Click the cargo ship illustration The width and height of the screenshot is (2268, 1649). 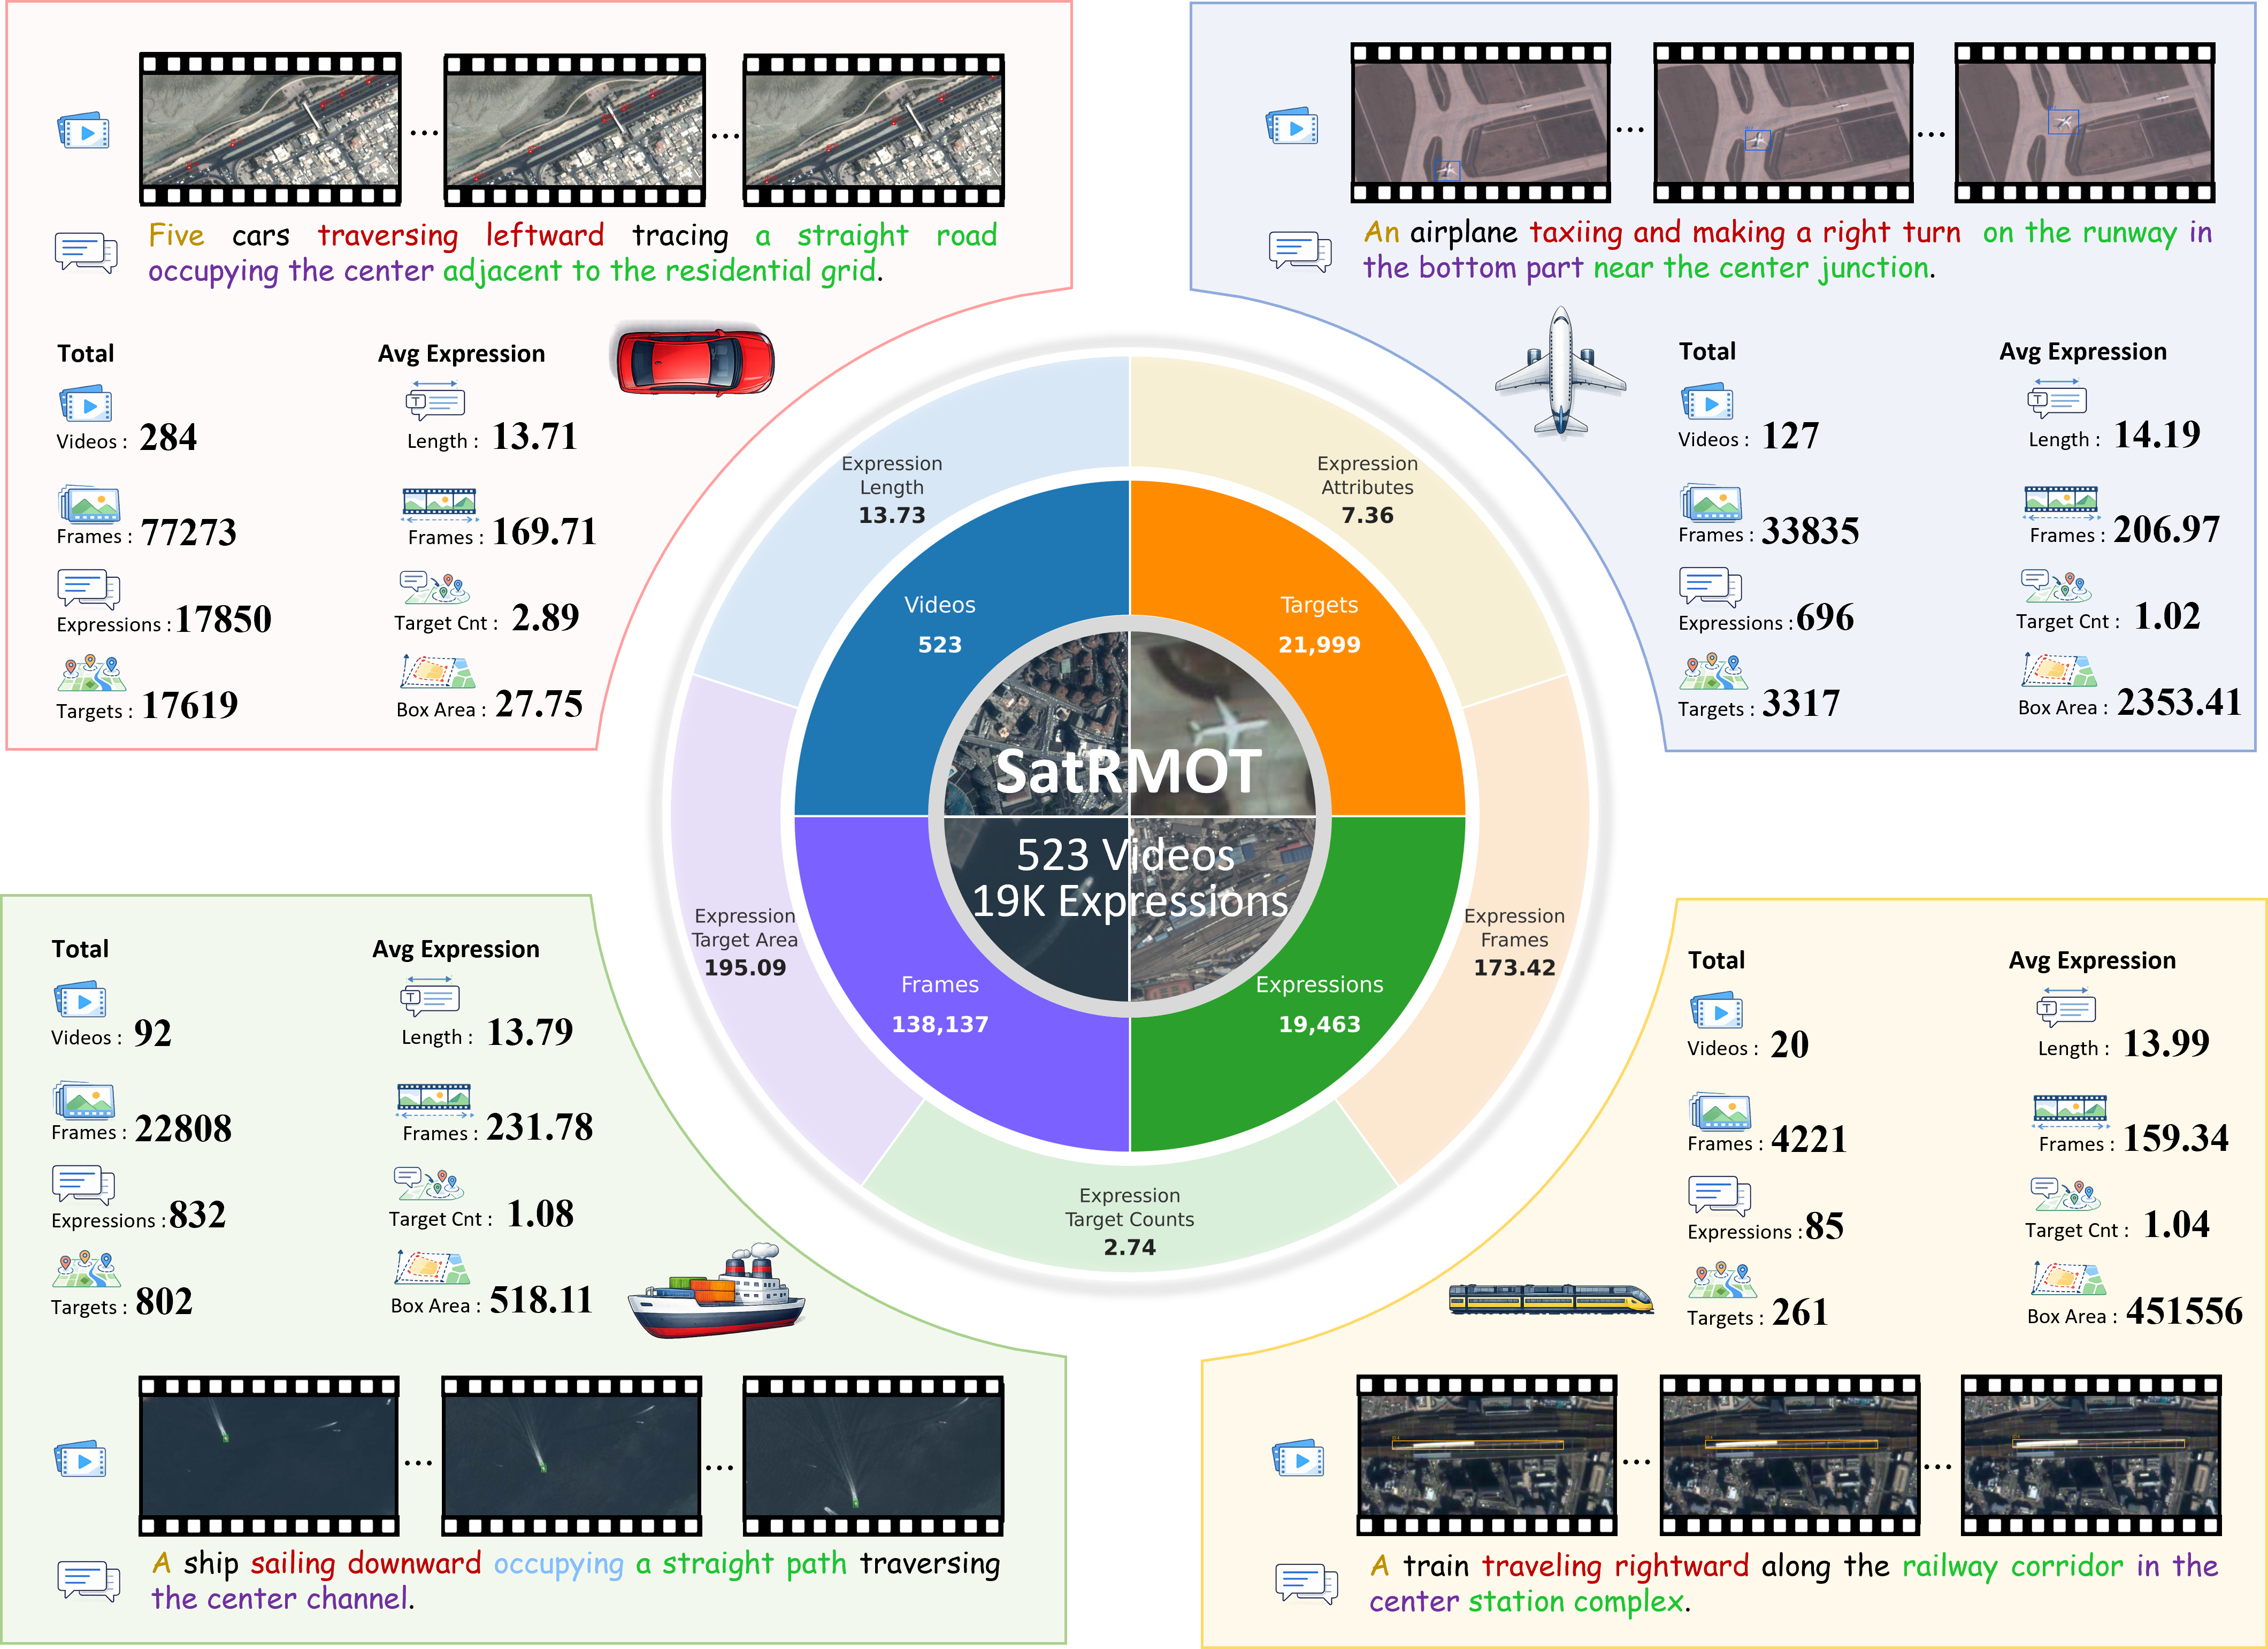click(x=716, y=1291)
